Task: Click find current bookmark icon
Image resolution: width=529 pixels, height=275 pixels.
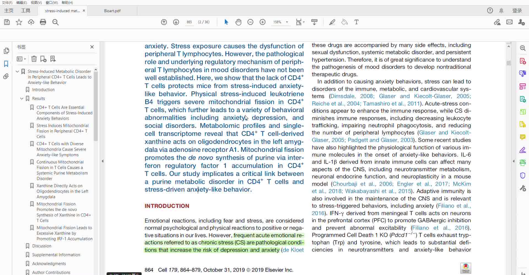Action: tap(53, 59)
